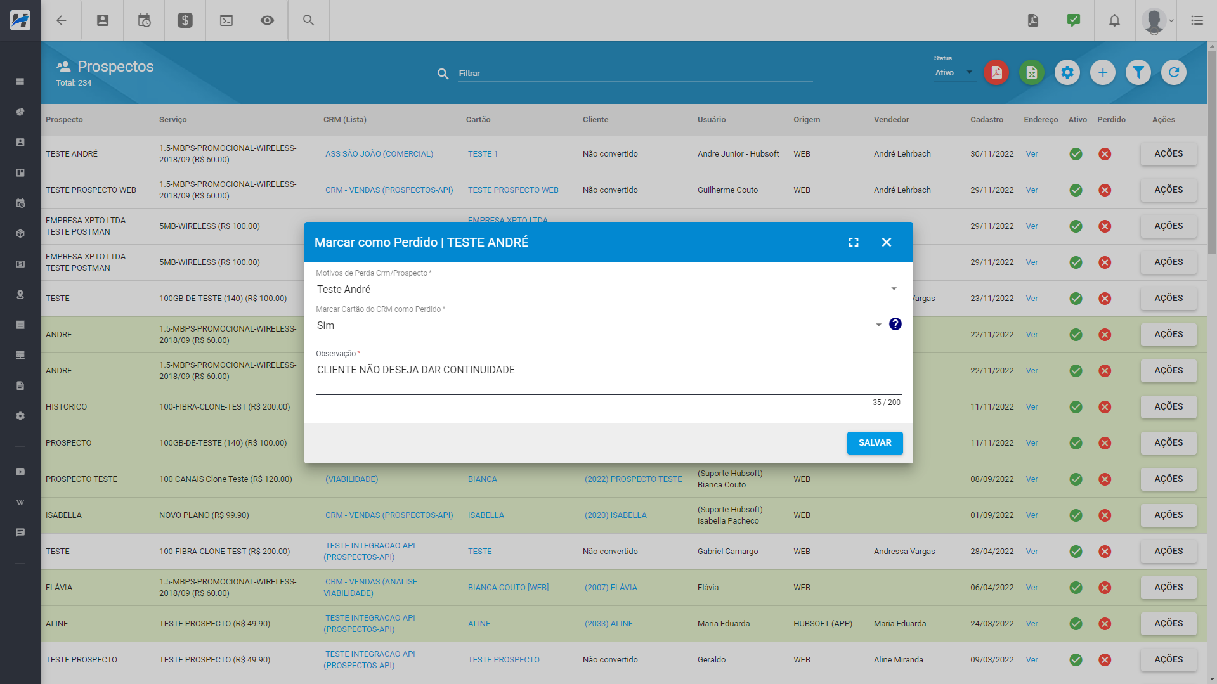Click the Hubsoft logo at top left

20,20
